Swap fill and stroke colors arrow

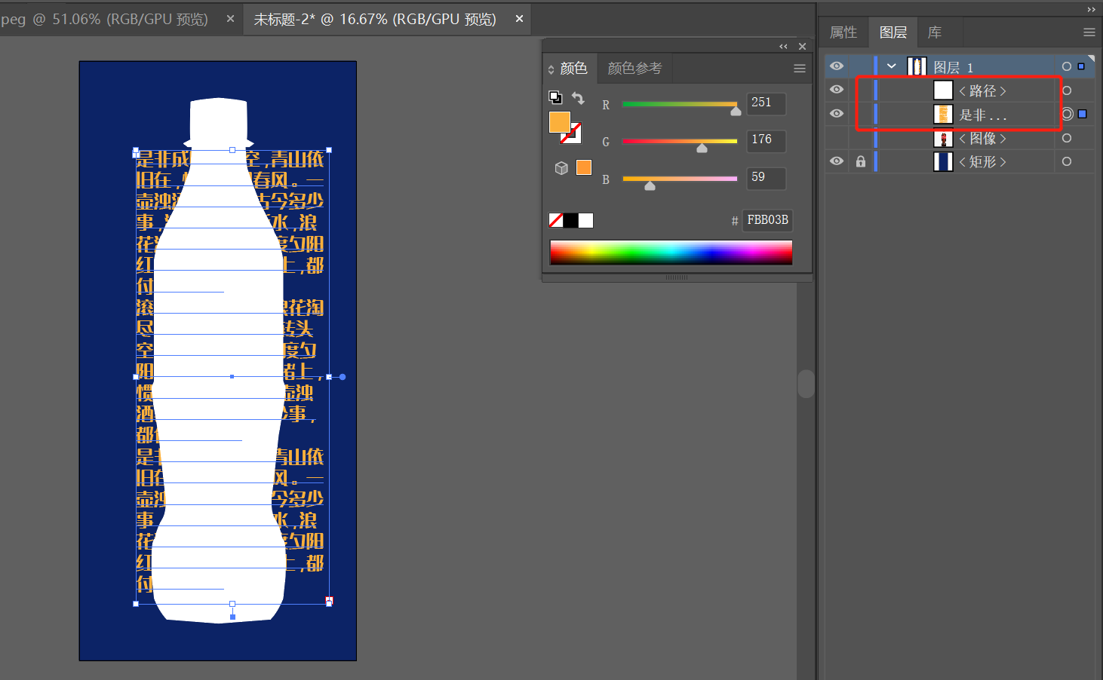[x=578, y=98]
